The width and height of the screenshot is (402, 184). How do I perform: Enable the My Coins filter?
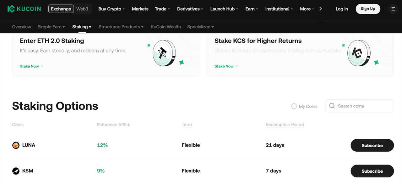tap(294, 106)
